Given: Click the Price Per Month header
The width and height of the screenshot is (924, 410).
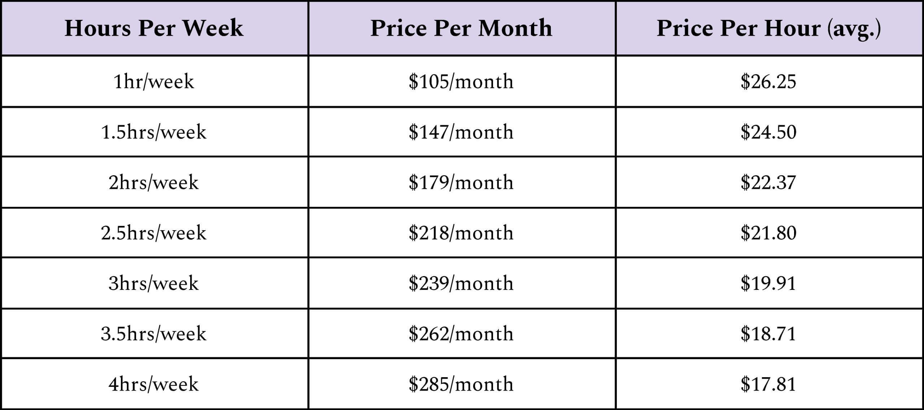Looking at the screenshot, I should pyautogui.click(x=461, y=28).
